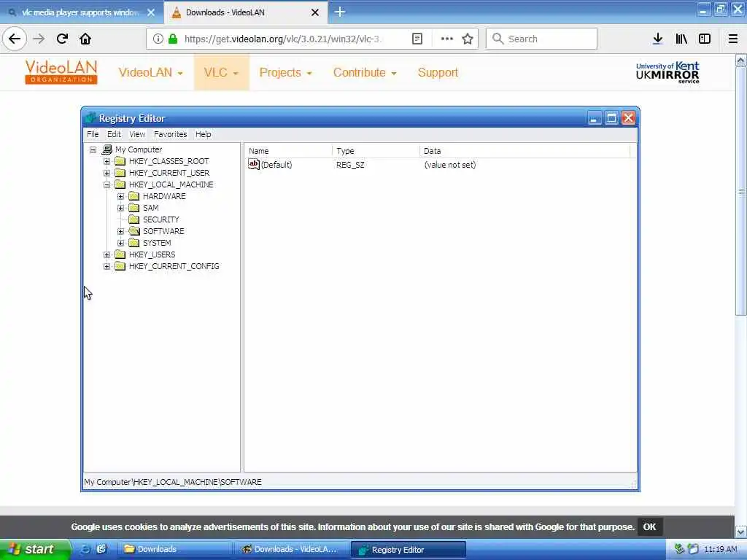Click the REG_SZ type cell

[x=350, y=165]
